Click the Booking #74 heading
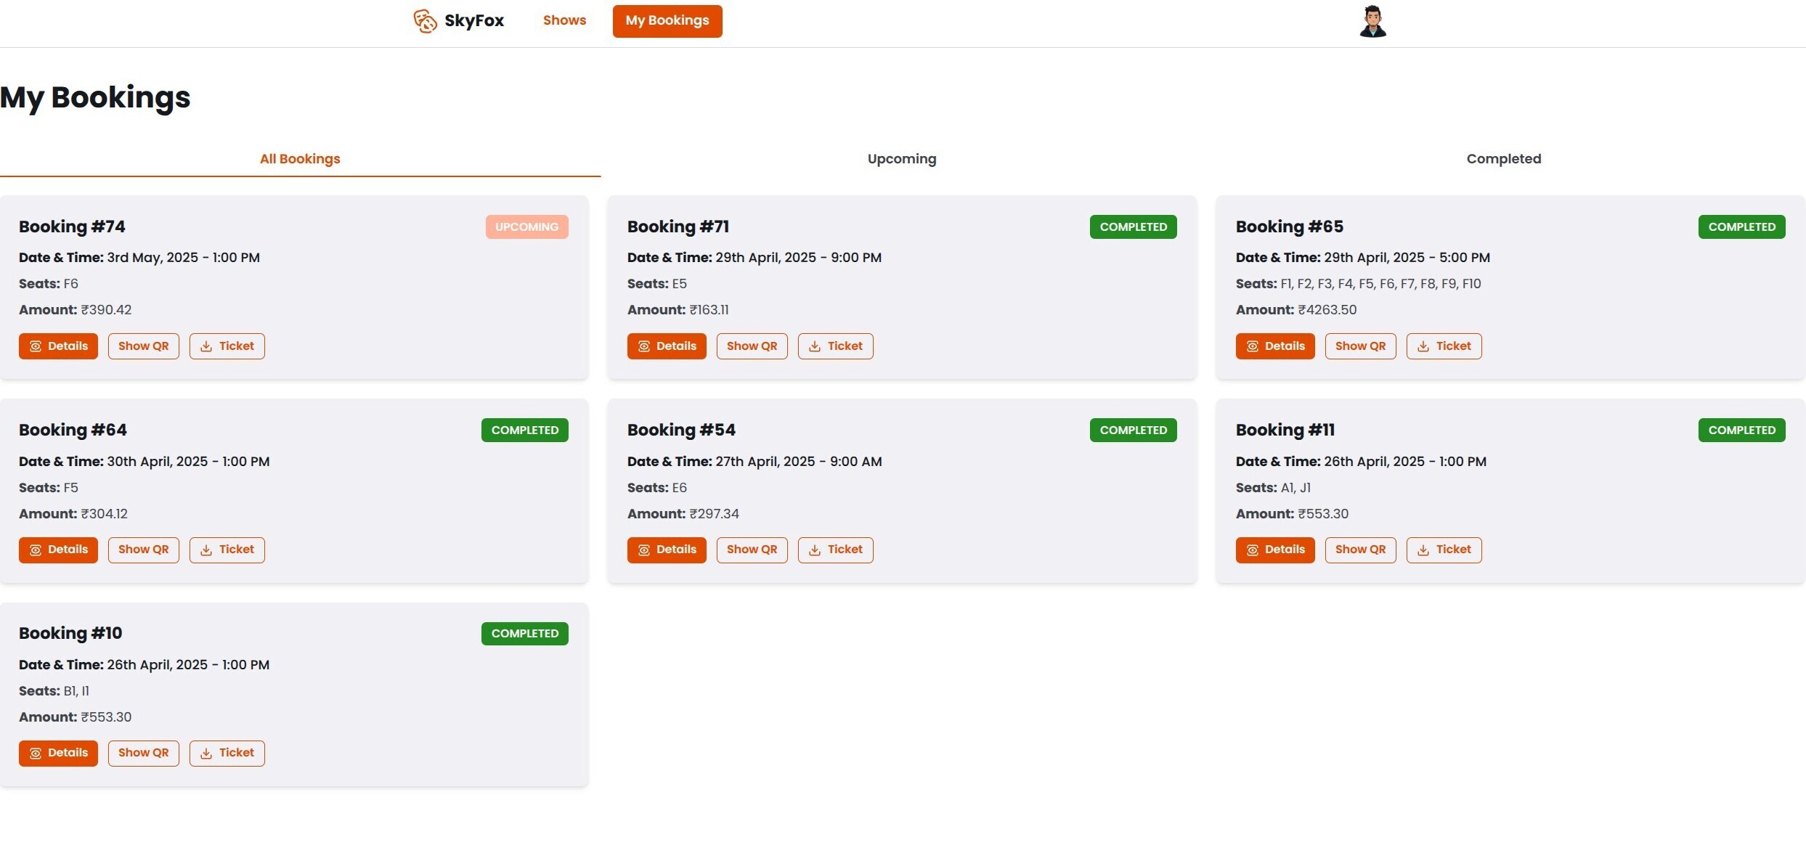This screenshot has height=861, width=1806. point(72,227)
